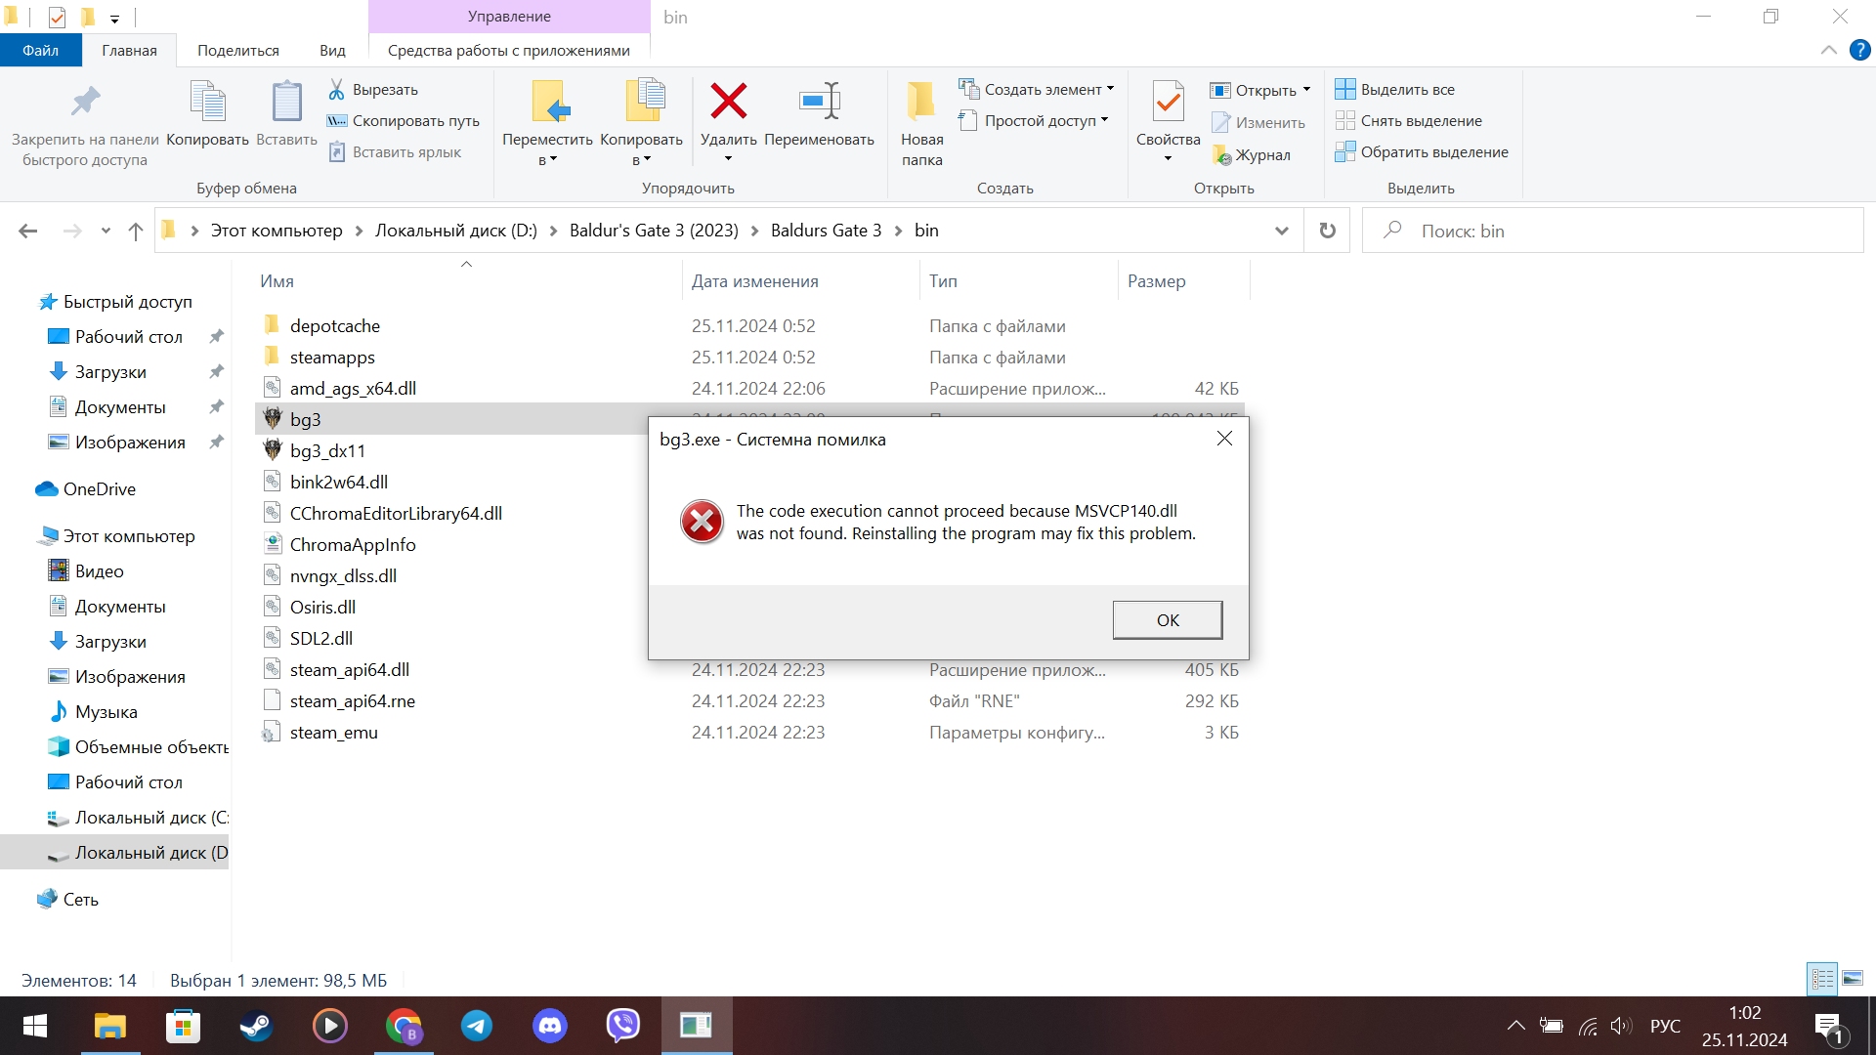The image size is (1876, 1055).
Task: Switch to the View (Вид) ribbon tab
Action: coord(332,51)
